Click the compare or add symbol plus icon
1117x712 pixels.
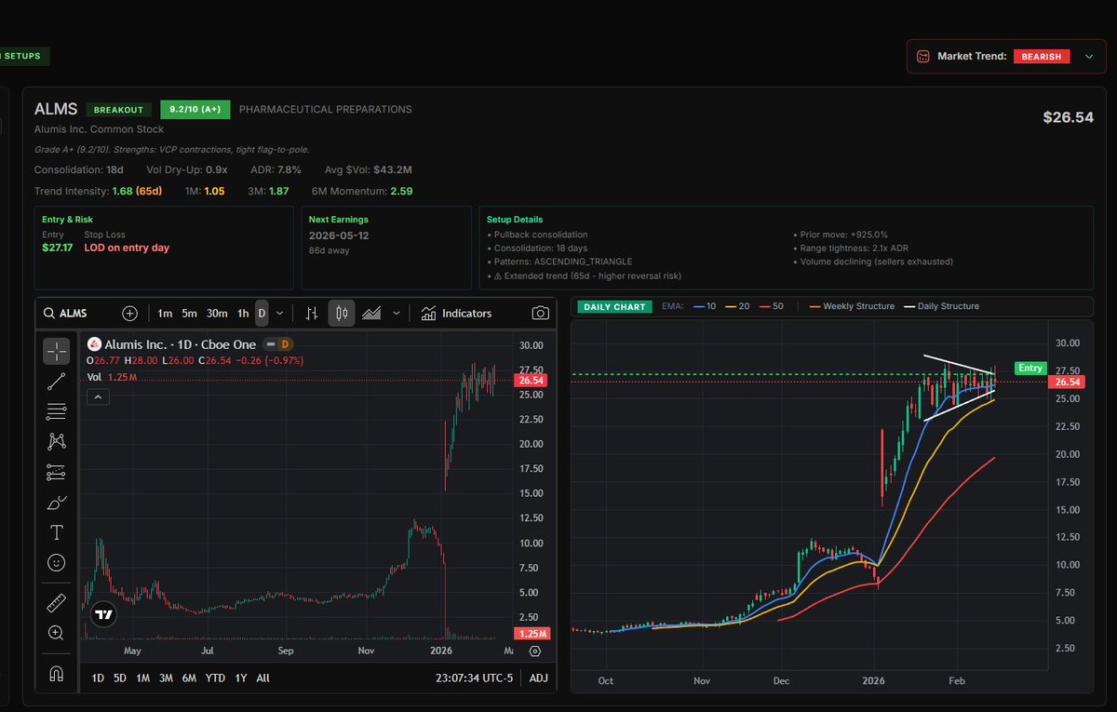click(x=129, y=313)
